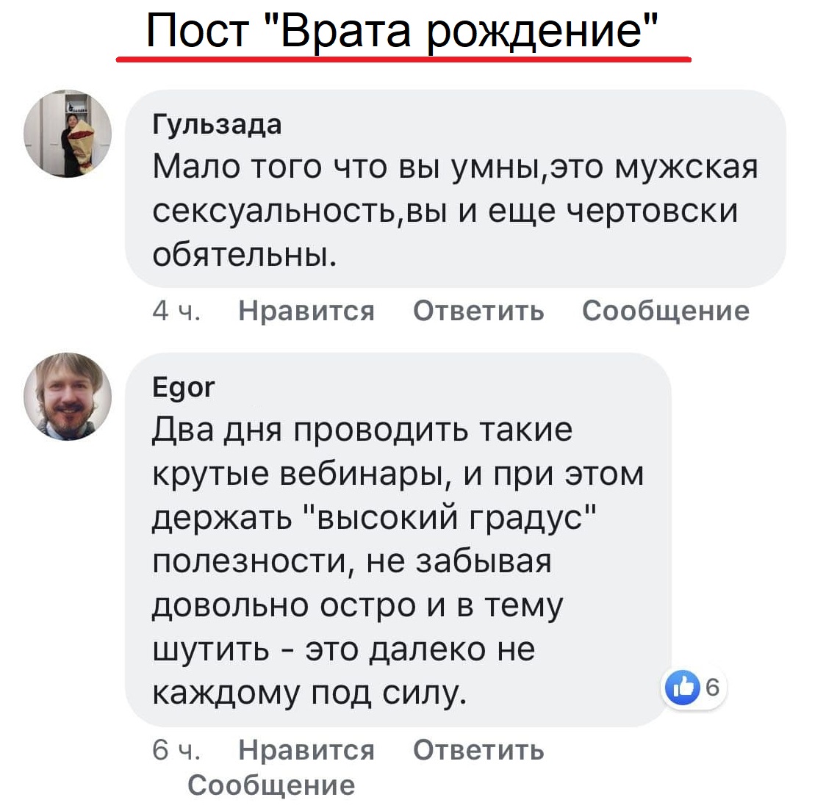Viewport: 826px width, 811px height.
Task: Open the reaction count showing 6
Action: (711, 688)
